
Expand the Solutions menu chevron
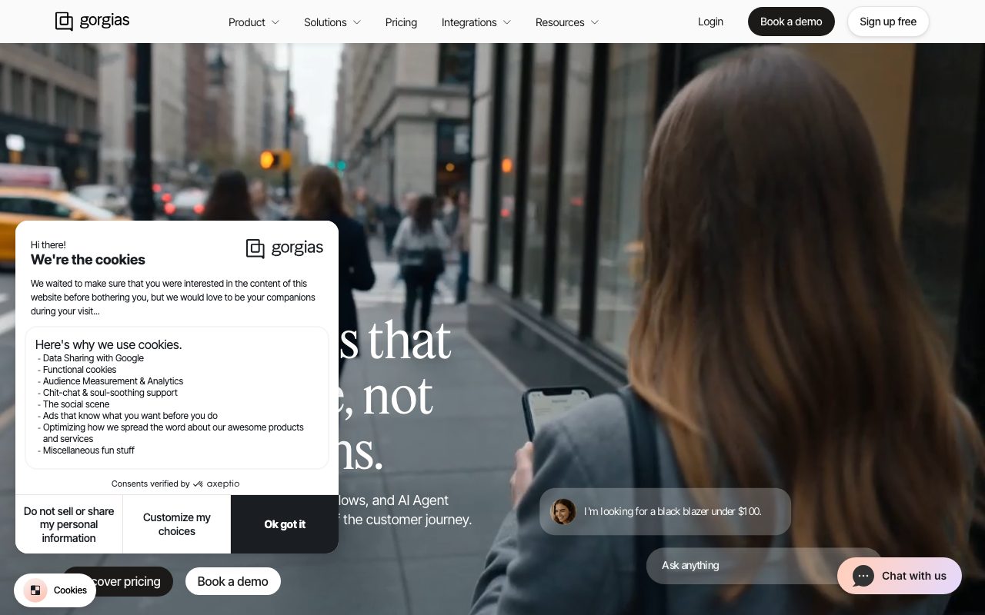coord(357,22)
